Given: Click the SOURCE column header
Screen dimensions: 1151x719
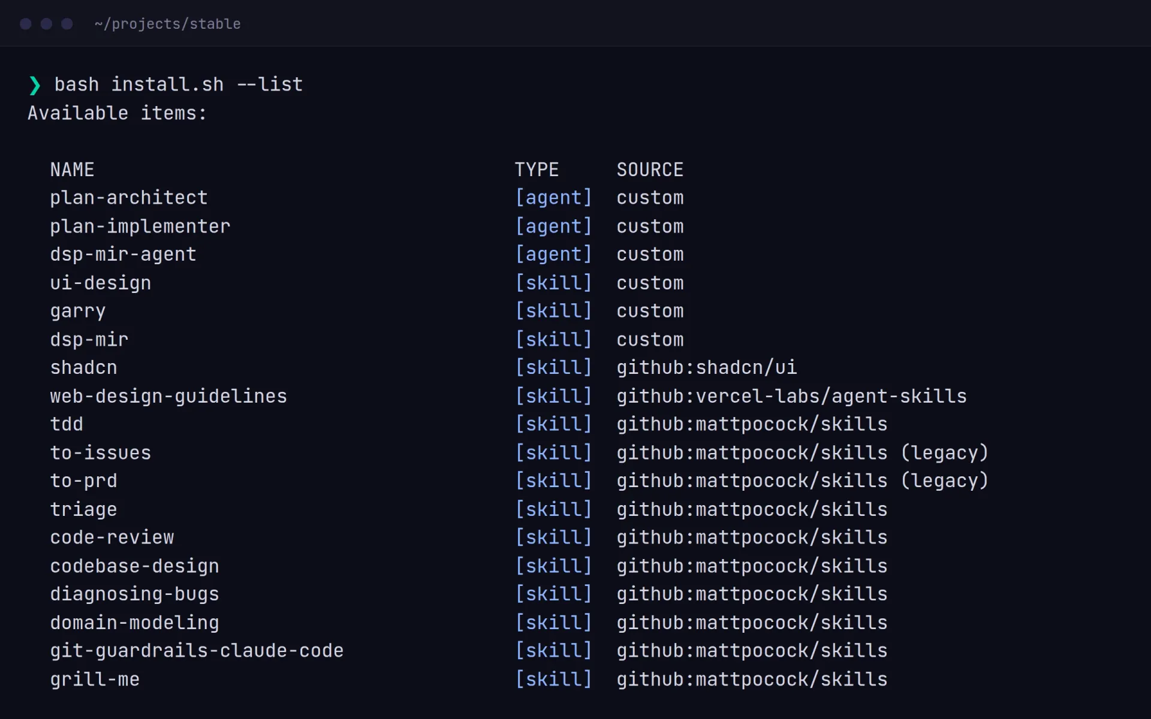Looking at the screenshot, I should point(650,170).
